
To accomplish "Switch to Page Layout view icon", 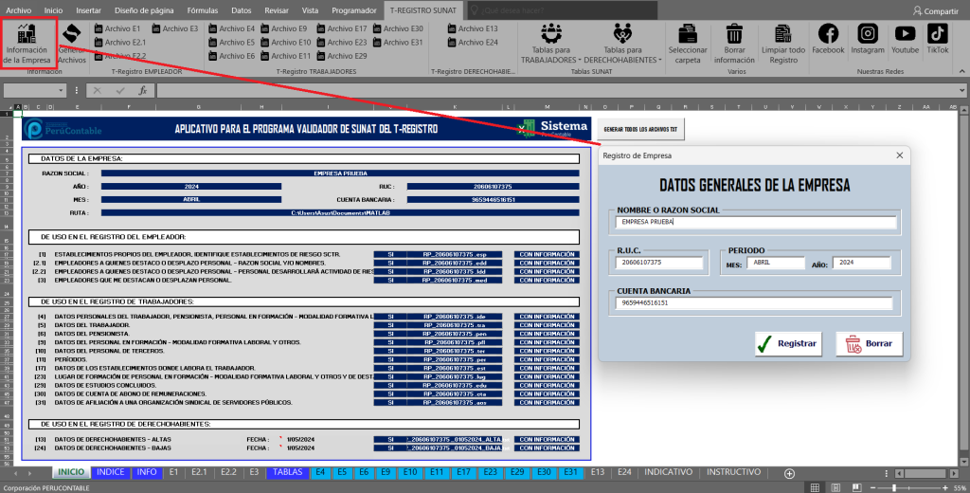I will [x=835, y=488].
